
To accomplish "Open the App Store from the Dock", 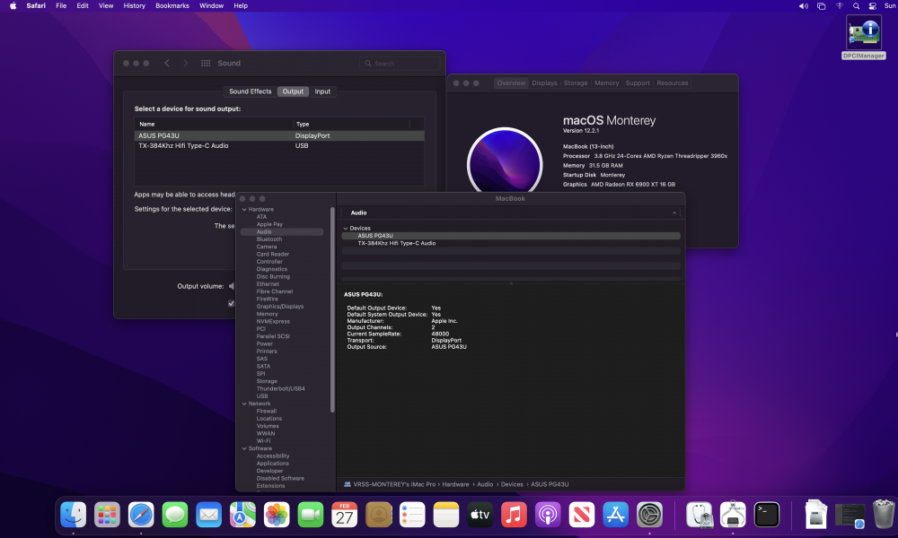I will [616, 515].
